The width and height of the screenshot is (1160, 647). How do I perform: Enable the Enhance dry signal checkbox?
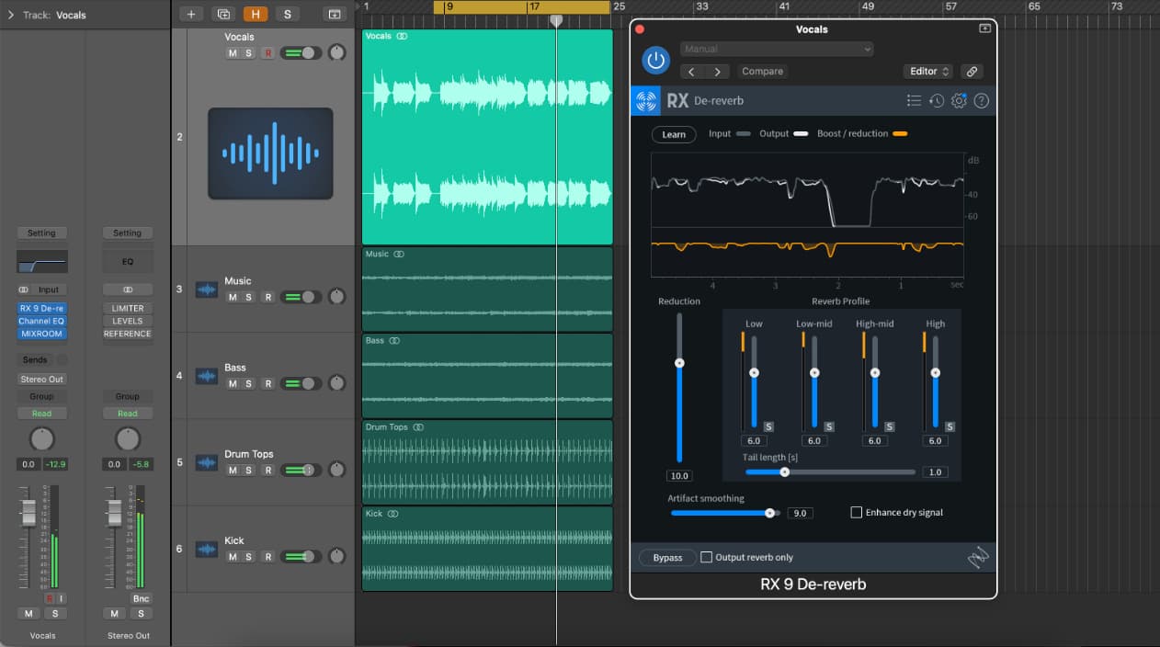coord(857,513)
